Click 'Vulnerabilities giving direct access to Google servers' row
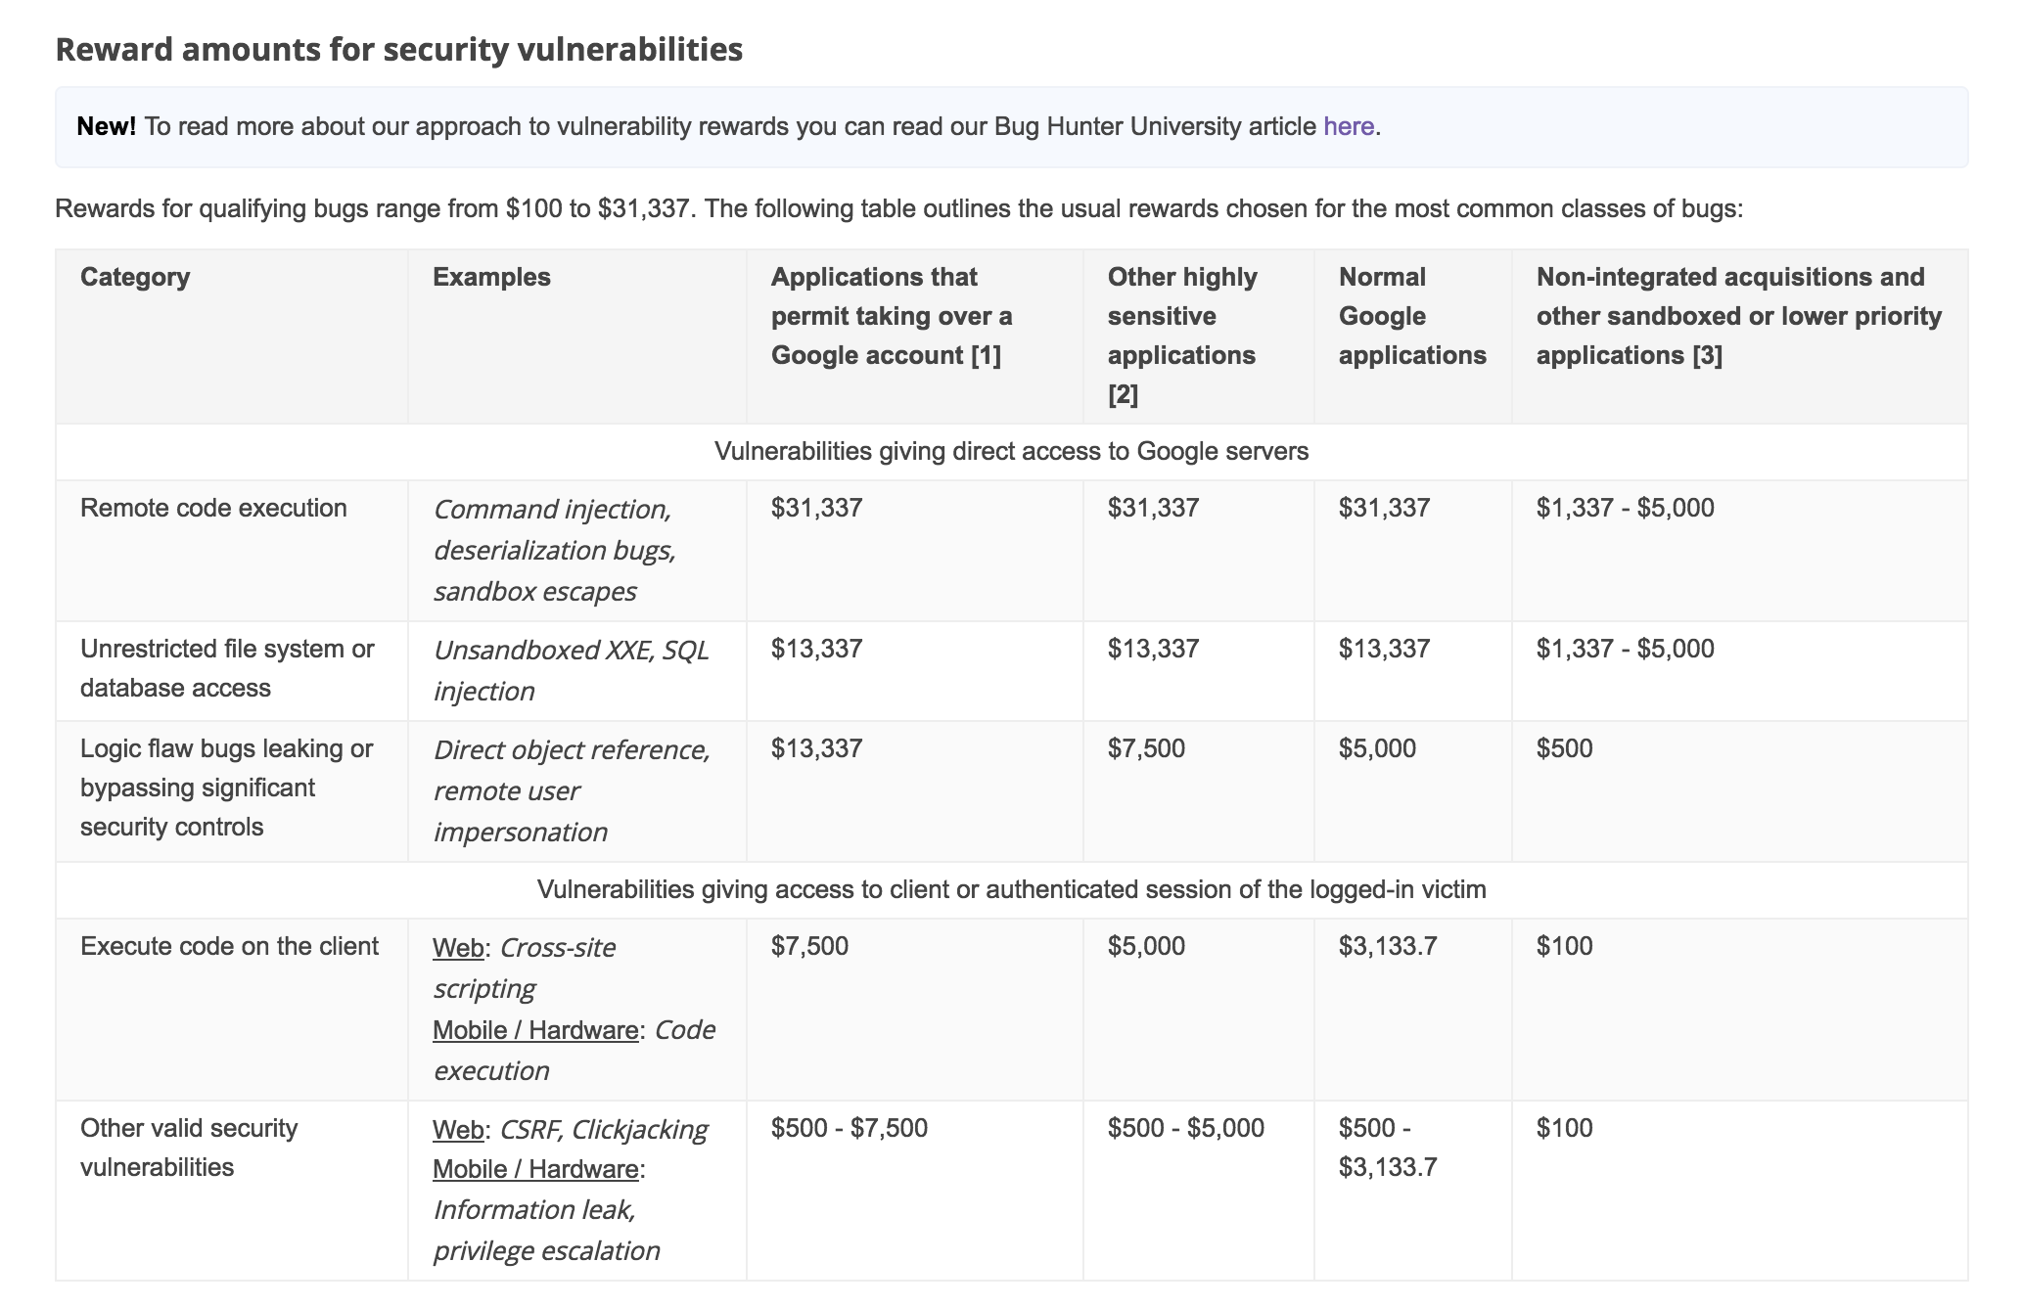2022x1307 pixels. click(x=1011, y=451)
